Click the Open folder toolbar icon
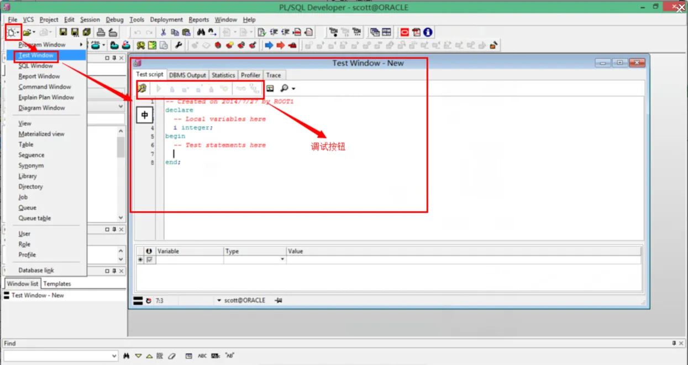688x365 pixels. pos(27,32)
